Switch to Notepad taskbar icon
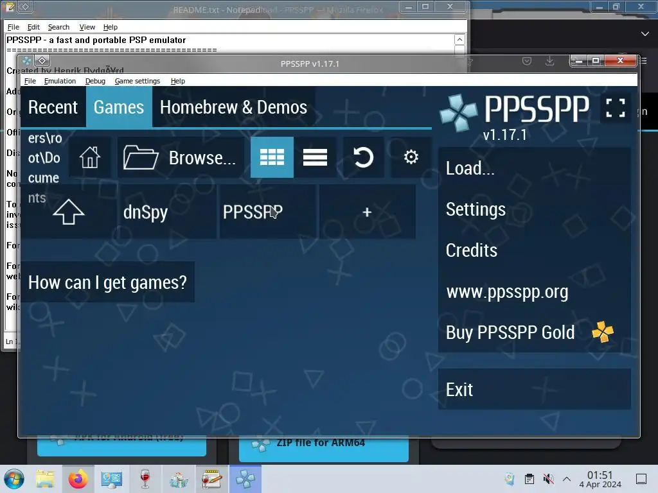Image resolution: width=658 pixels, height=493 pixels. (x=211, y=479)
